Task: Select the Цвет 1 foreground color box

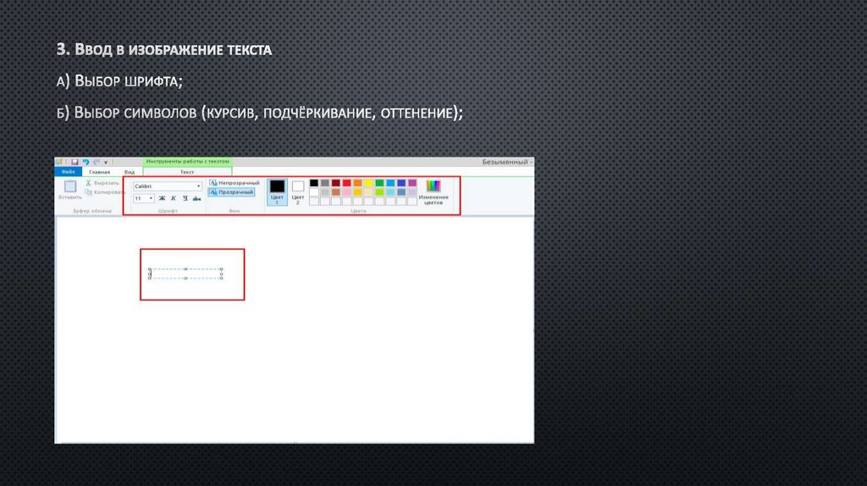Action: [277, 192]
